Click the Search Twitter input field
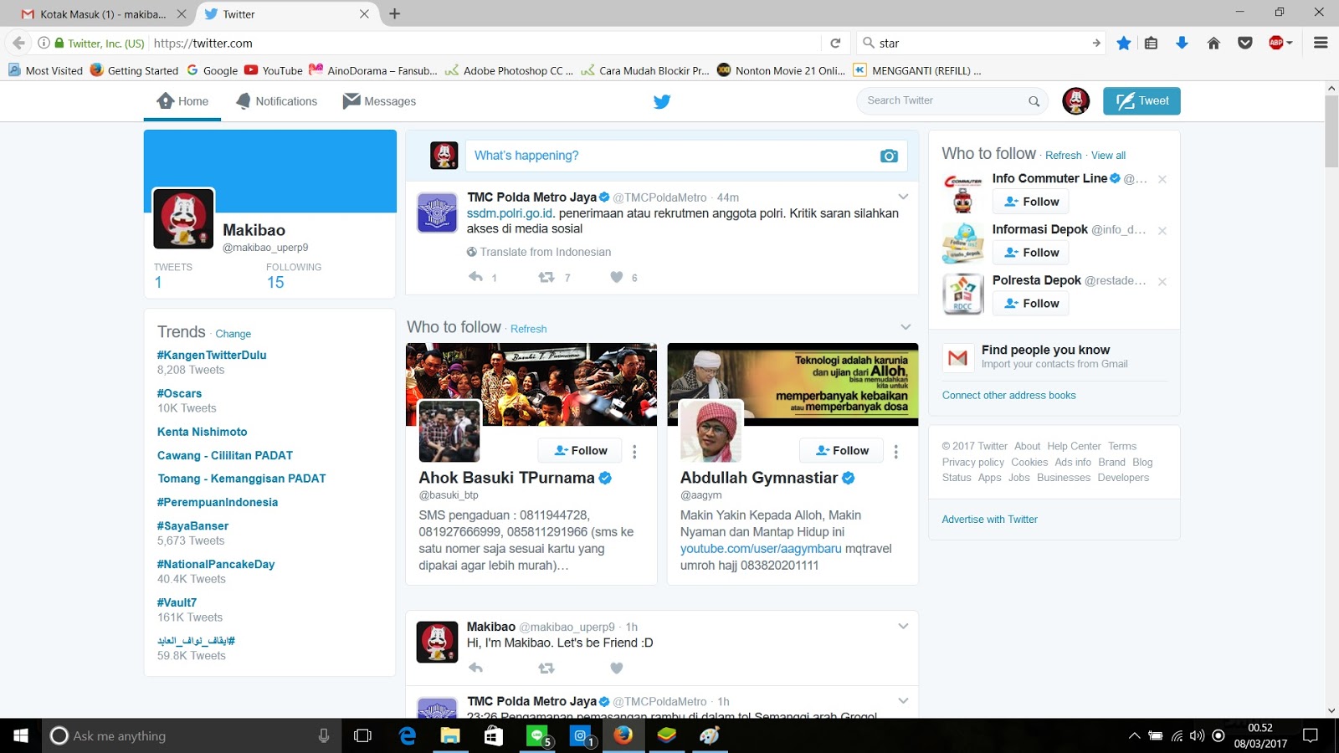 pyautogui.click(x=952, y=101)
